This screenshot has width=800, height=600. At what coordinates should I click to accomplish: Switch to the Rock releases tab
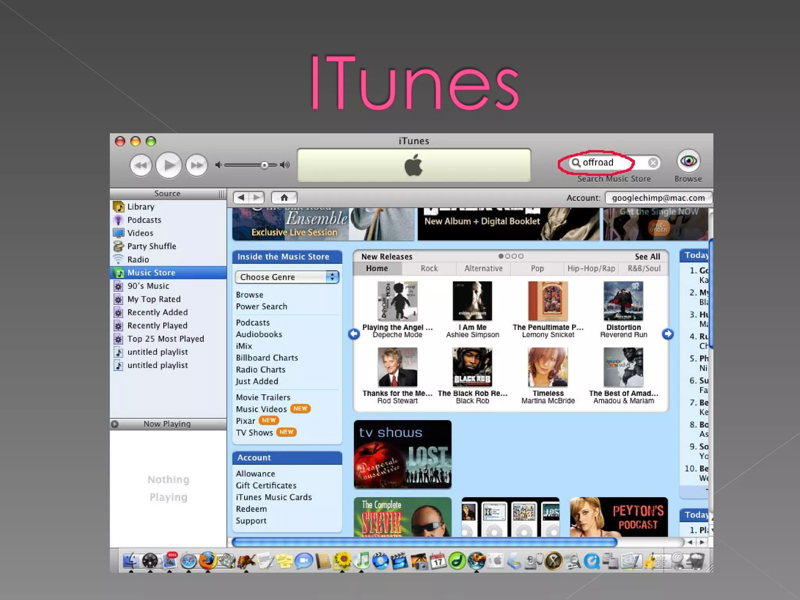pyautogui.click(x=429, y=268)
